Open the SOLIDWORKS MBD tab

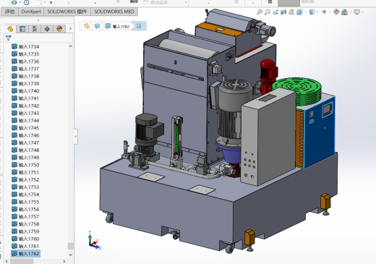tap(114, 12)
